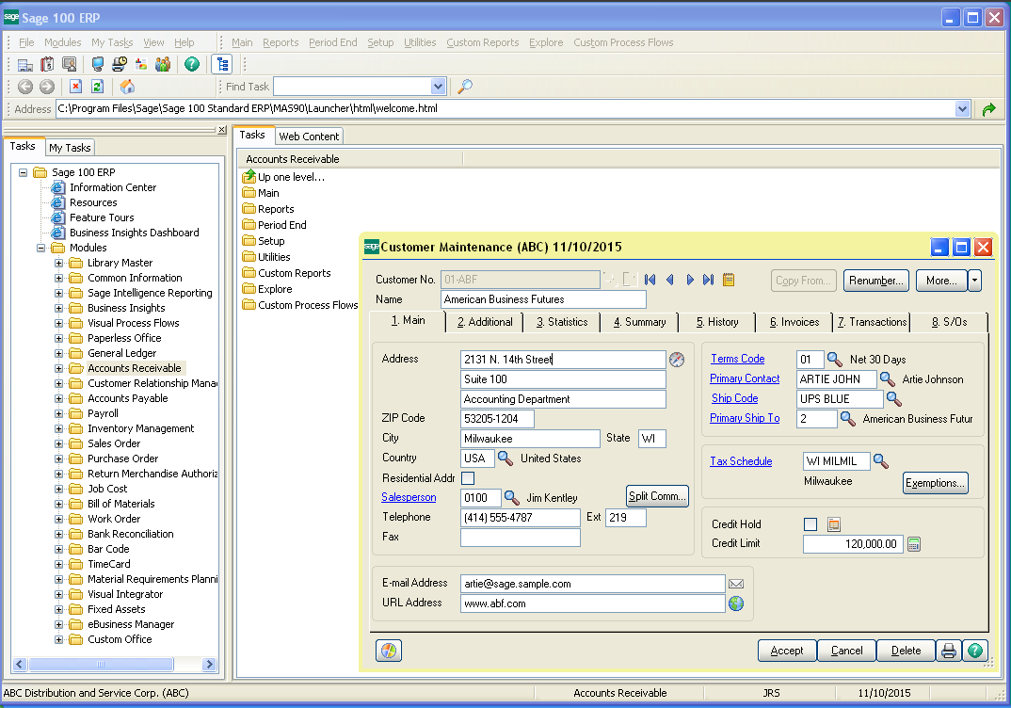Click the Accept button
Screen dimensions: 1011x708
click(787, 651)
